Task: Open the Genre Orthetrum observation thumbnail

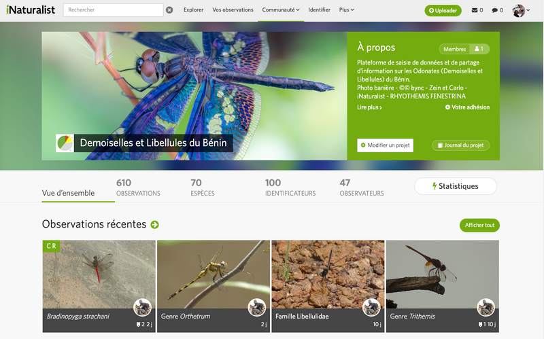Action: pyautogui.click(x=214, y=275)
